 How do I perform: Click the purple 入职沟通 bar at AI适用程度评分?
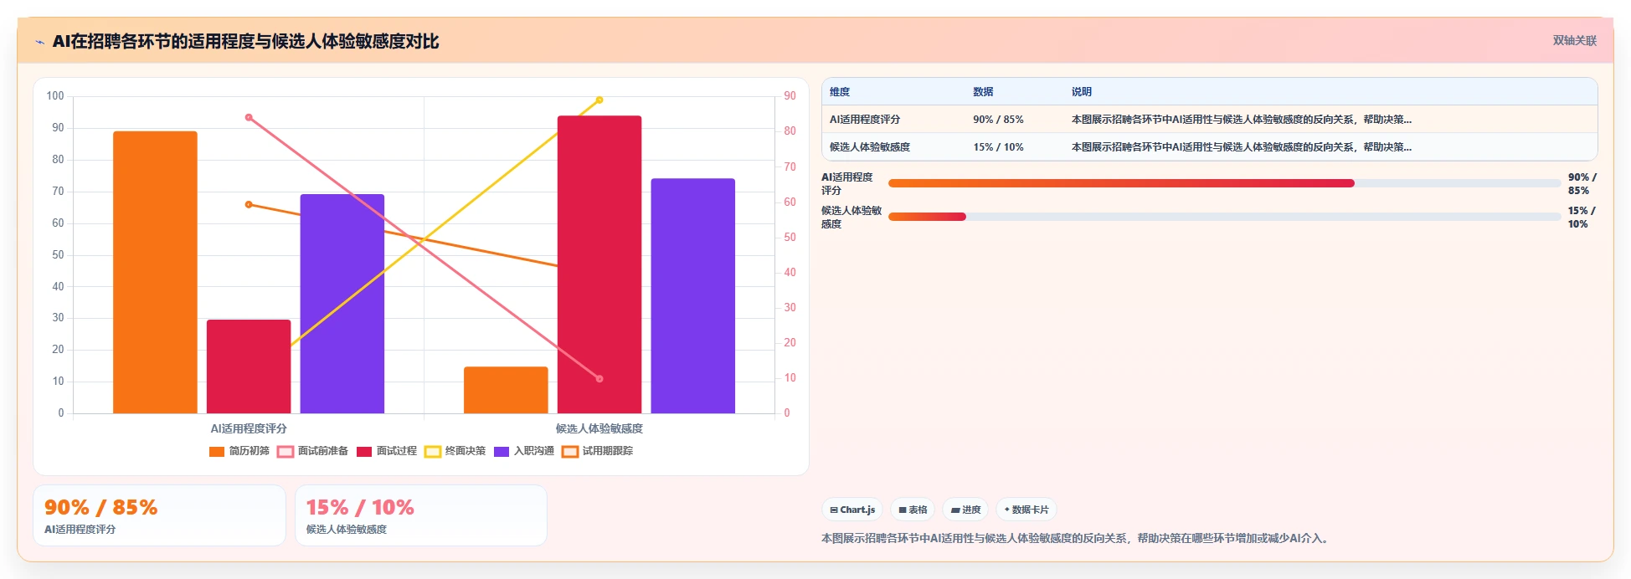(x=342, y=304)
